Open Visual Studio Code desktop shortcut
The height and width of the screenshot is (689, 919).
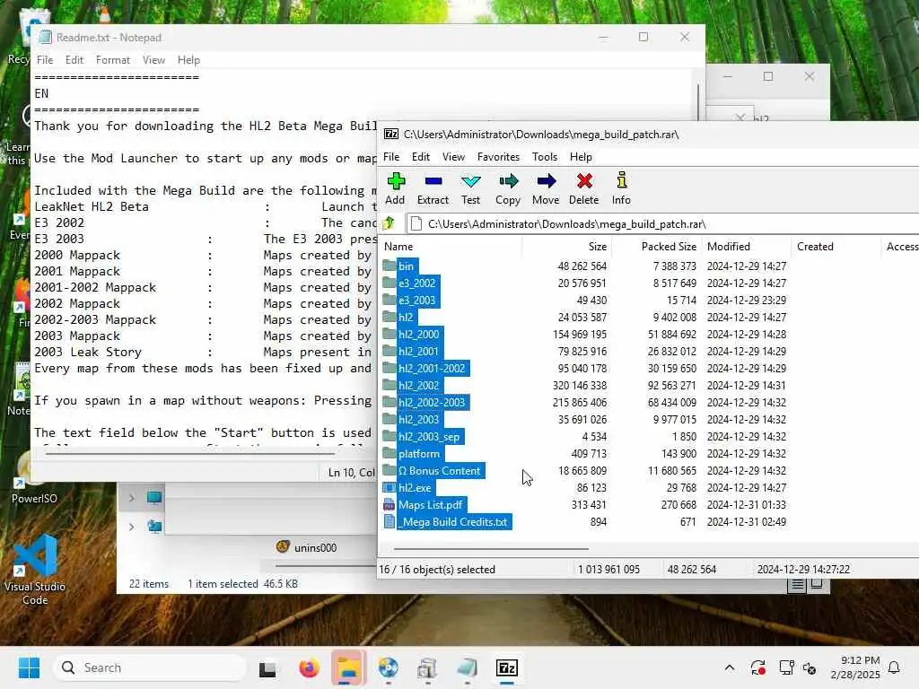coord(35,570)
